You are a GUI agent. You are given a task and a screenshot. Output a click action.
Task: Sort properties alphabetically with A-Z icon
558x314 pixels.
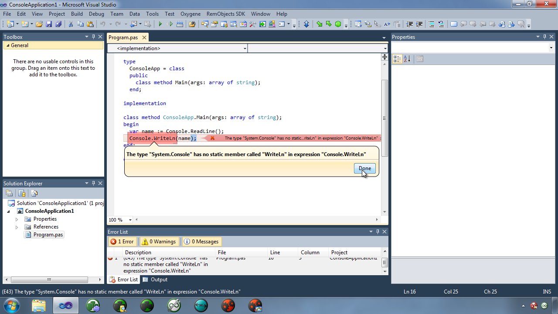[407, 59]
